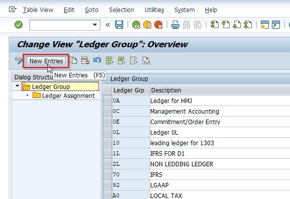The width and height of the screenshot is (290, 199).
Task: Click 'leading ledger for 1303' description
Action: [x=182, y=143]
